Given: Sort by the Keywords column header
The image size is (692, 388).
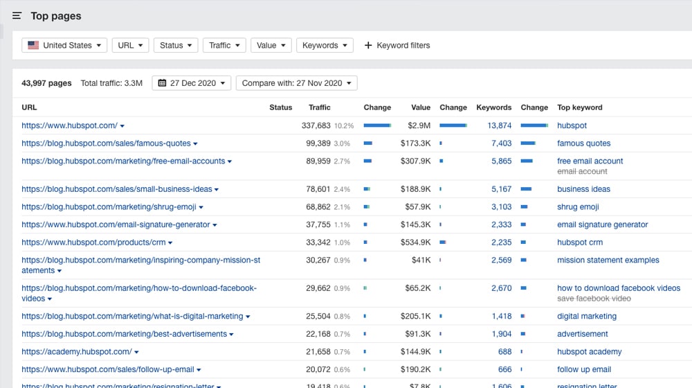Looking at the screenshot, I should (493, 107).
